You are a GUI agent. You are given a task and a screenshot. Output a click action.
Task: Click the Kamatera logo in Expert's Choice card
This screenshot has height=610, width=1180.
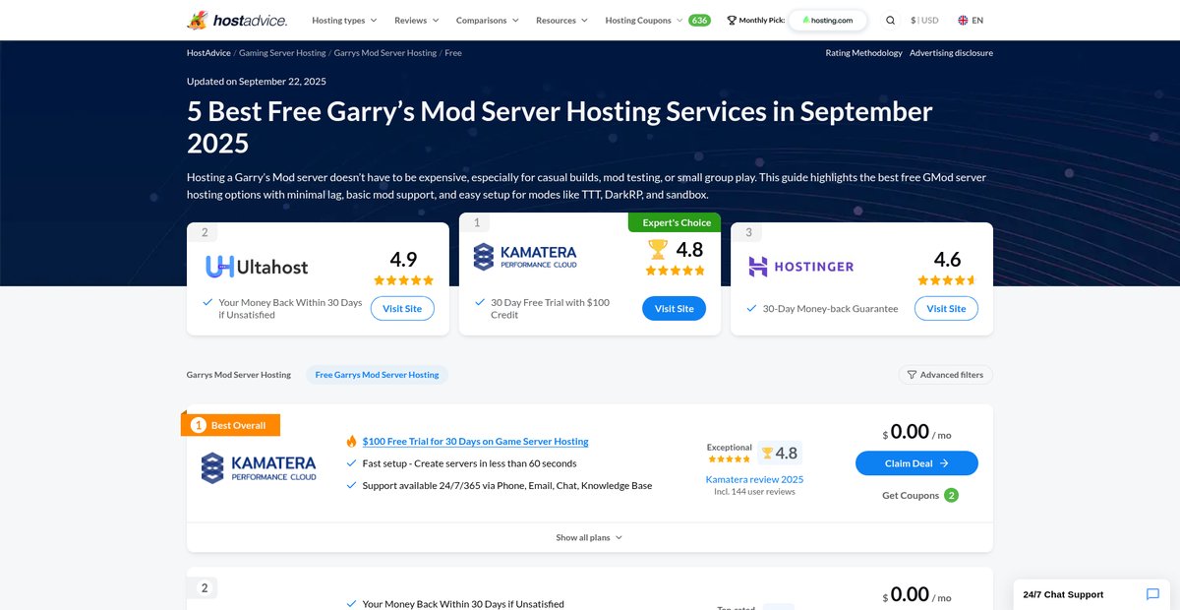525,257
